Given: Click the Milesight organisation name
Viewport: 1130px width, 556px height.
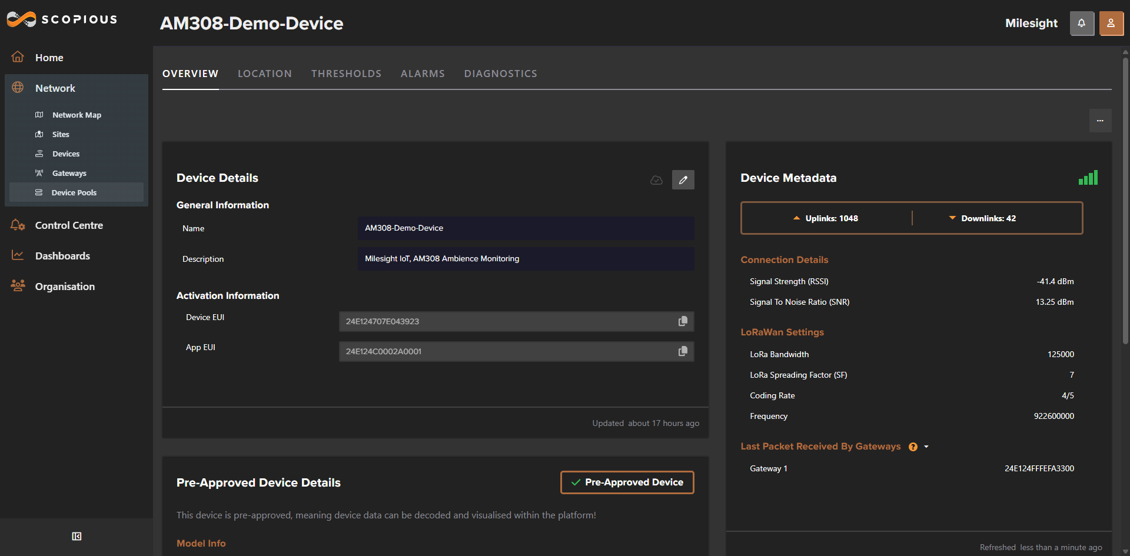Looking at the screenshot, I should click(1031, 24).
